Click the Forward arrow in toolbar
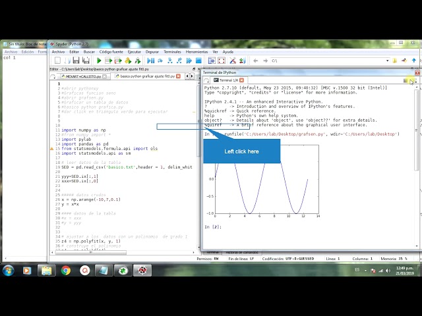This screenshot has height=316, width=422. point(265,61)
